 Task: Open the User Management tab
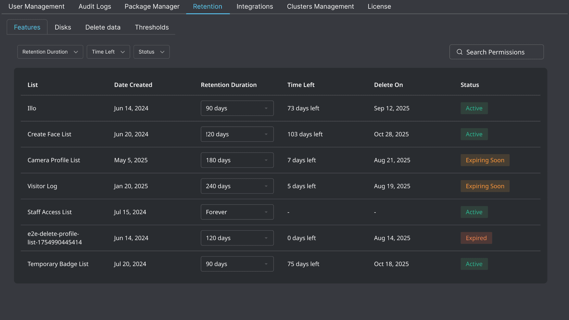pos(36,6)
